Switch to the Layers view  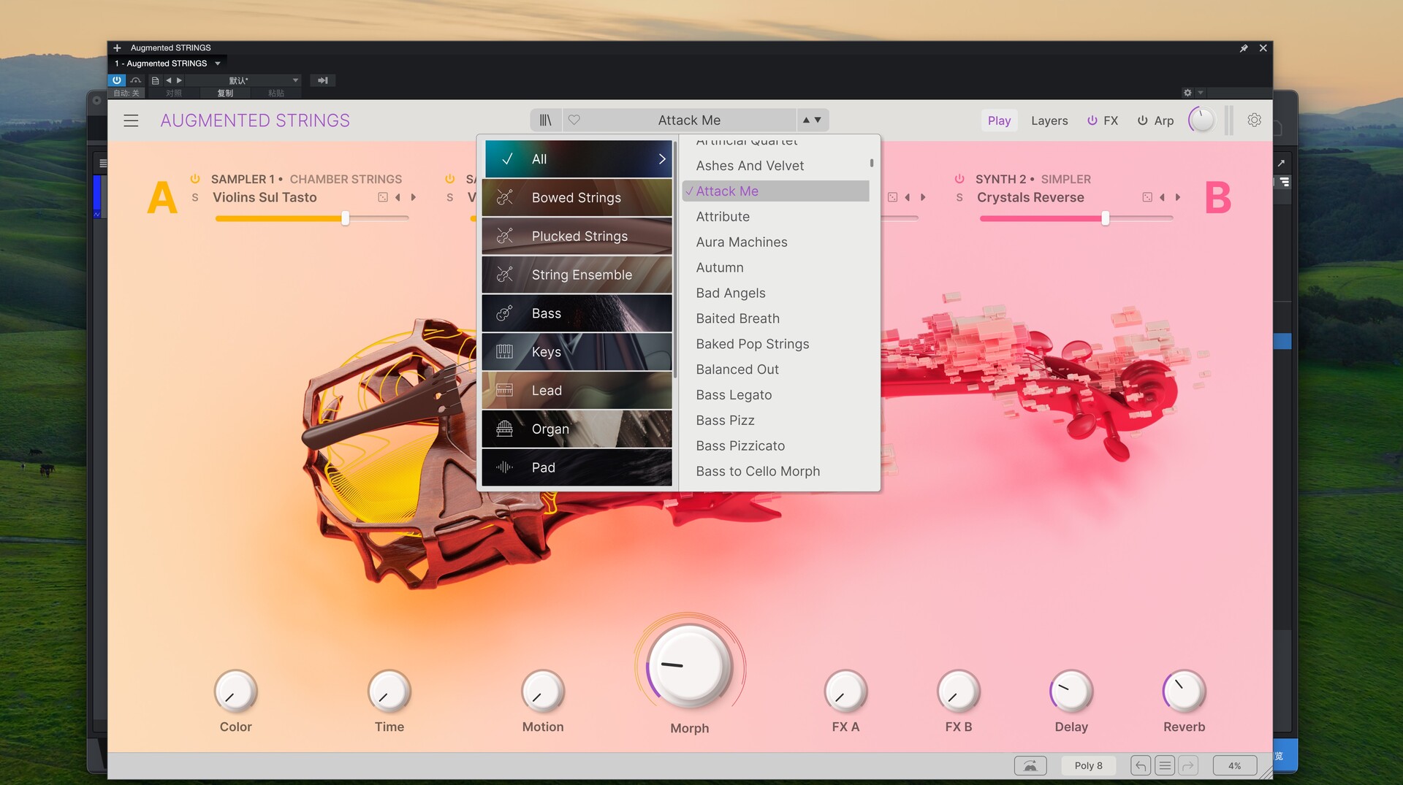(1049, 120)
